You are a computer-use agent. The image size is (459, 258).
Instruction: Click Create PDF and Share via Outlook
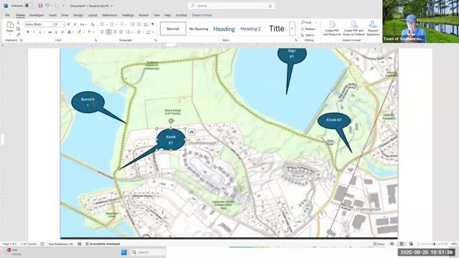(x=354, y=29)
